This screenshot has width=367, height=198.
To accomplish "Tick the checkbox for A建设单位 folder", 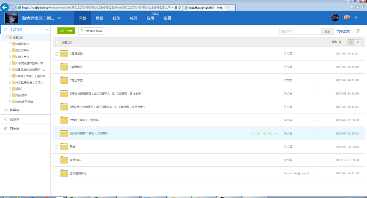I will click(x=57, y=54).
